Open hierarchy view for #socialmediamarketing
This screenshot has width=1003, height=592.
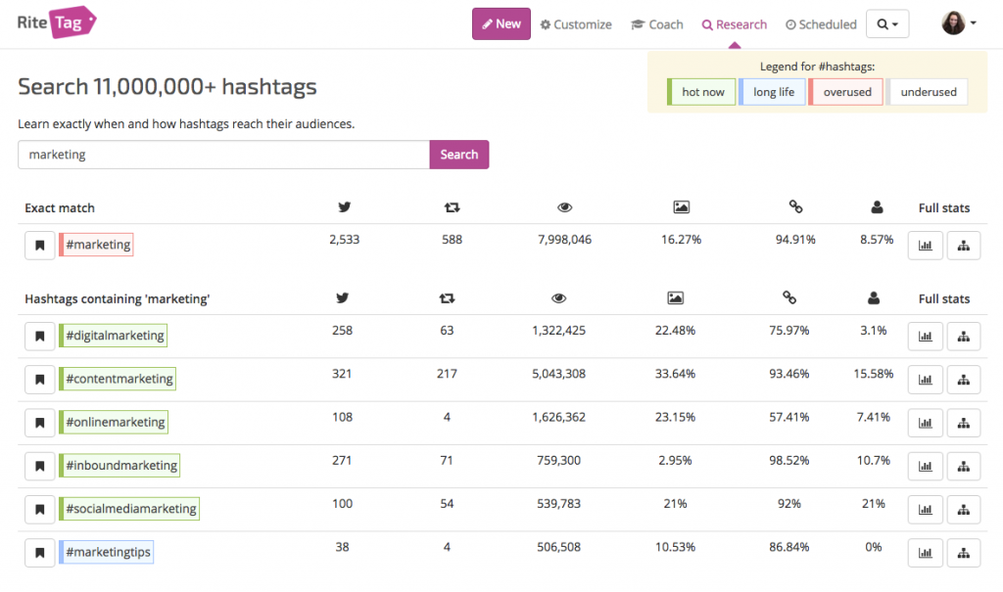pyautogui.click(x=964, y=510)
